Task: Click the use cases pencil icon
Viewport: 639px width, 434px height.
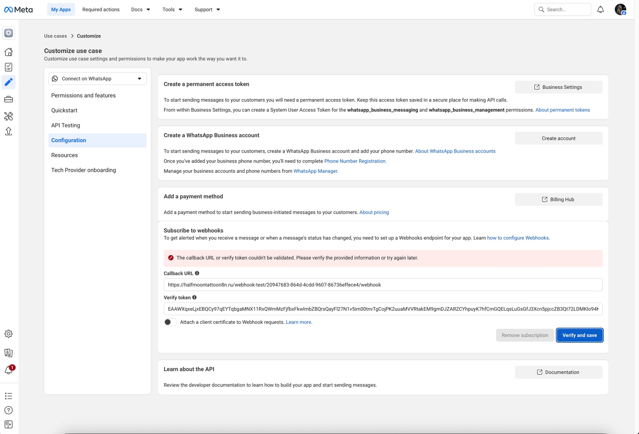Action: (x=9, y=82)
